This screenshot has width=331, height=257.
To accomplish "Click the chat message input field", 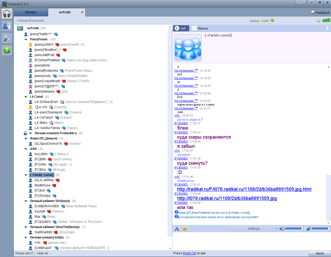I will tap(252, 241).
